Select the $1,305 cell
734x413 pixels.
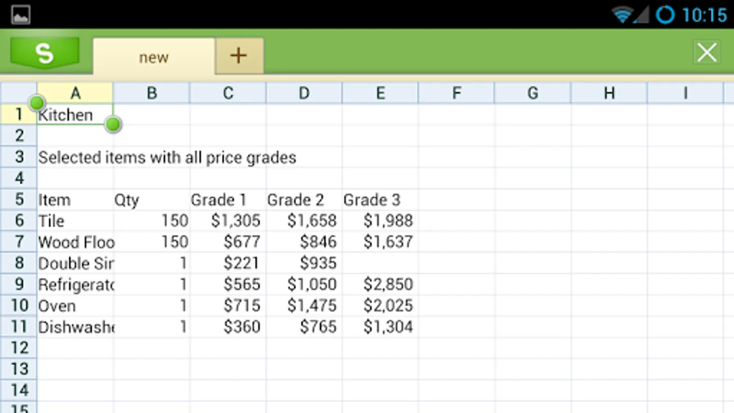228,221
